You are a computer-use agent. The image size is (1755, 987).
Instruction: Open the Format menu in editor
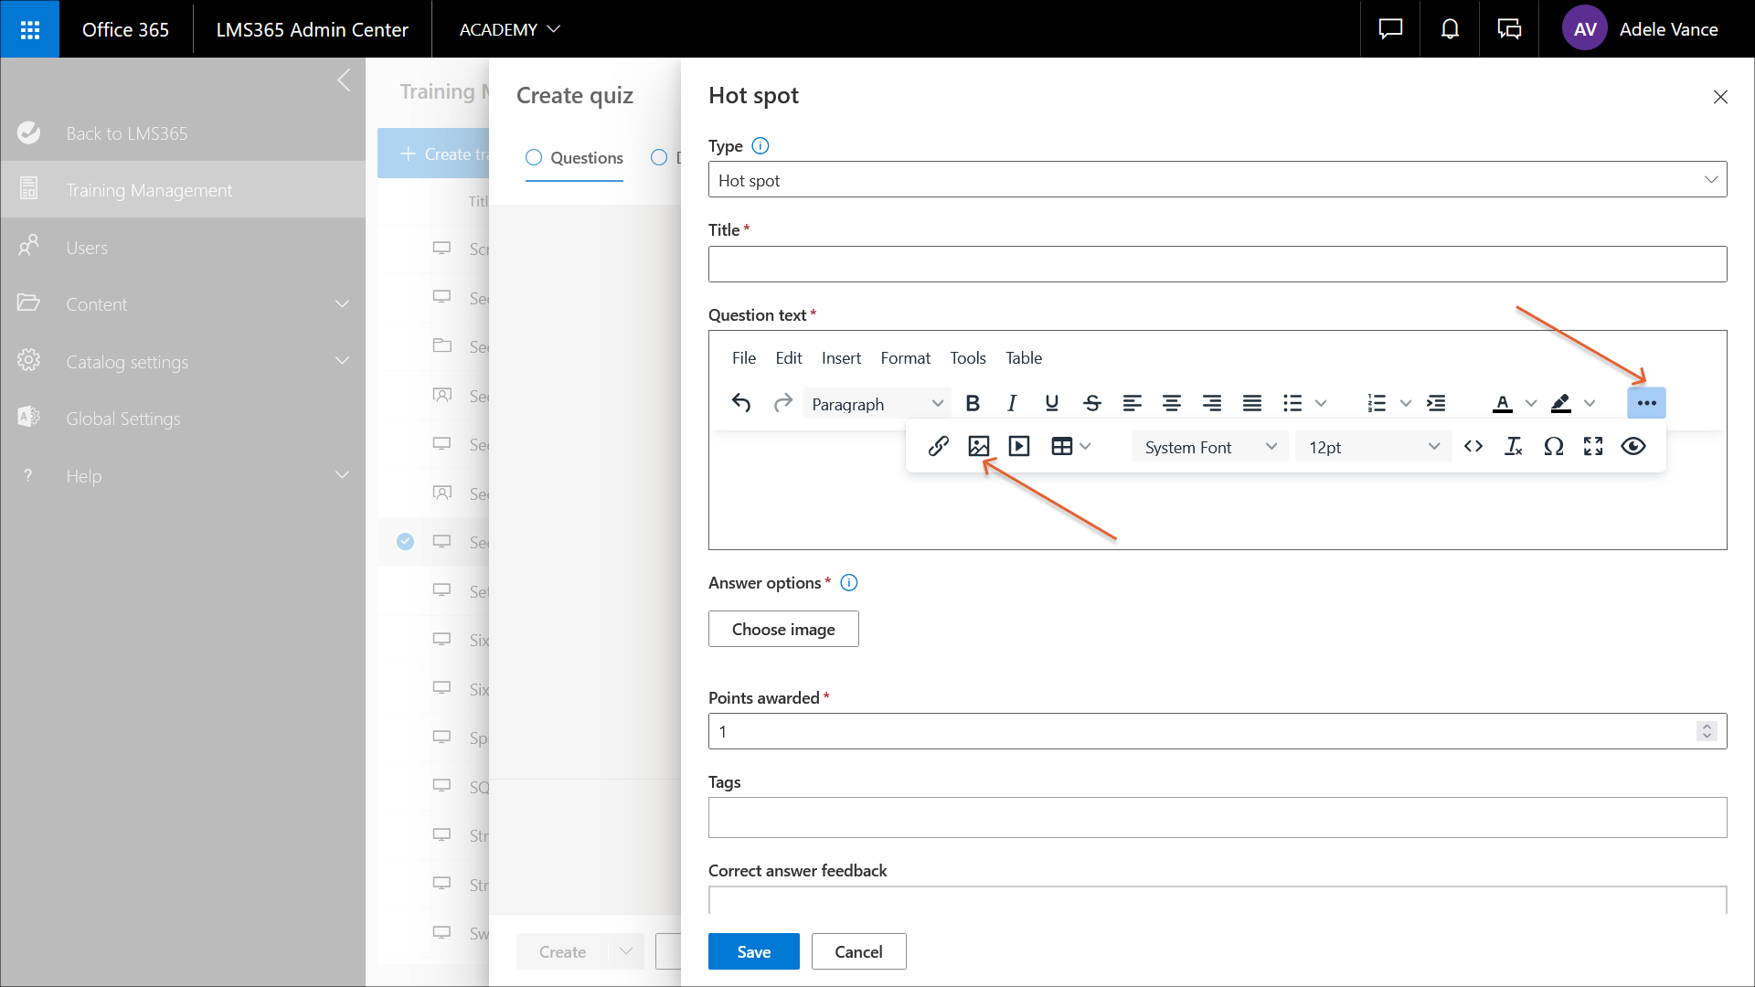(x=905, y=358)
